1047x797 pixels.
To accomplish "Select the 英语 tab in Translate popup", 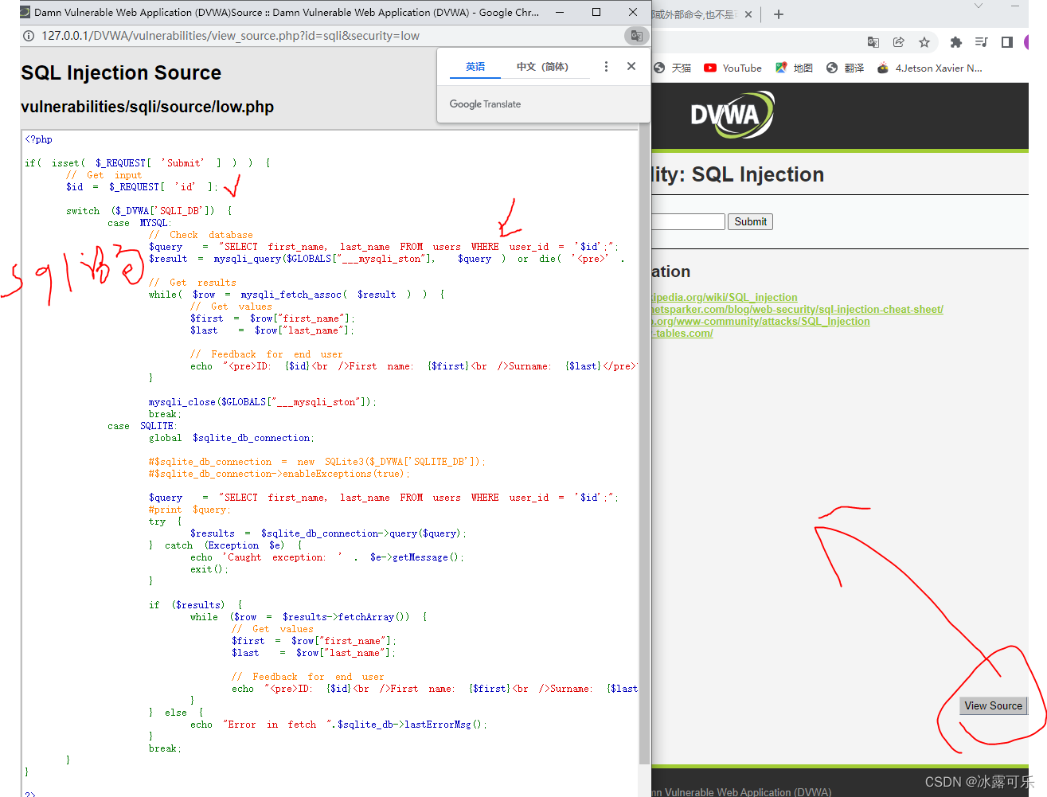I will coord(475,67).
